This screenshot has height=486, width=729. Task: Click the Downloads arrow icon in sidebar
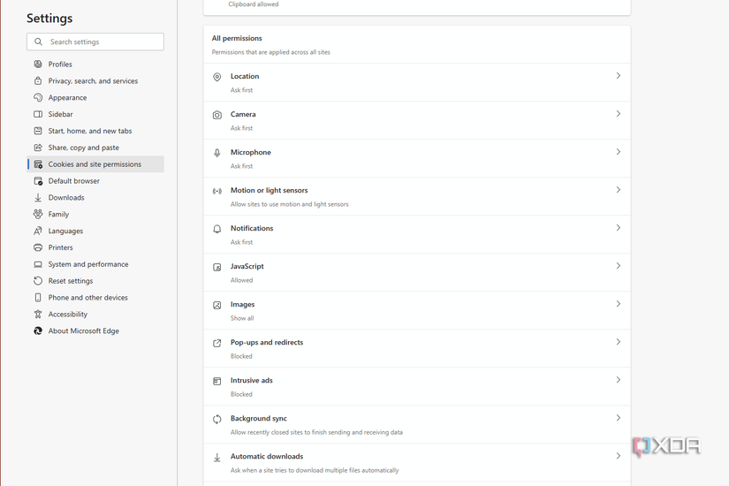38,198
